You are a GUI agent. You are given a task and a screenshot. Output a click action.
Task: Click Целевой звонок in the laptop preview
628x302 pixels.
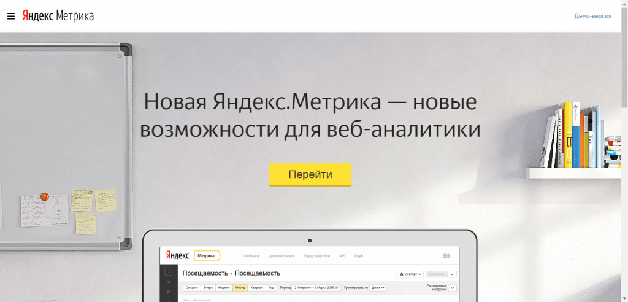coord(281,256)
